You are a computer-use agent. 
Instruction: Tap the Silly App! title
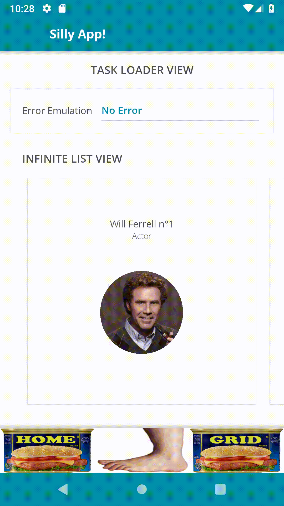tap(78, 34)
